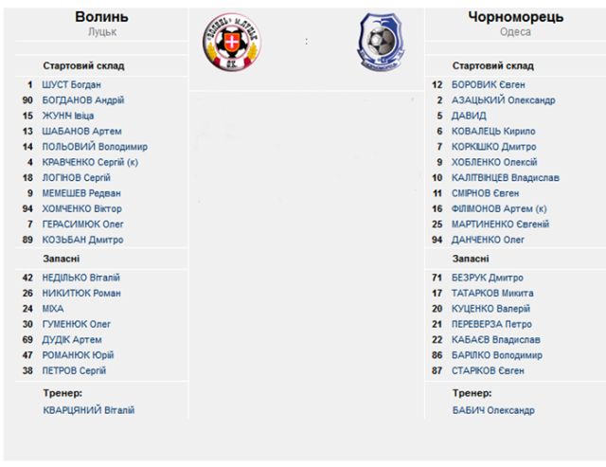Click goalkeeper БОРОВИК Євген
This screenshot has width=606, height=467.
[x=487, y=84]
